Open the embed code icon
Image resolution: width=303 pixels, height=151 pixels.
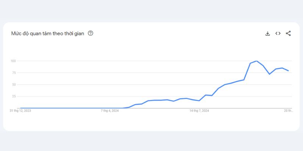point(278,33)
